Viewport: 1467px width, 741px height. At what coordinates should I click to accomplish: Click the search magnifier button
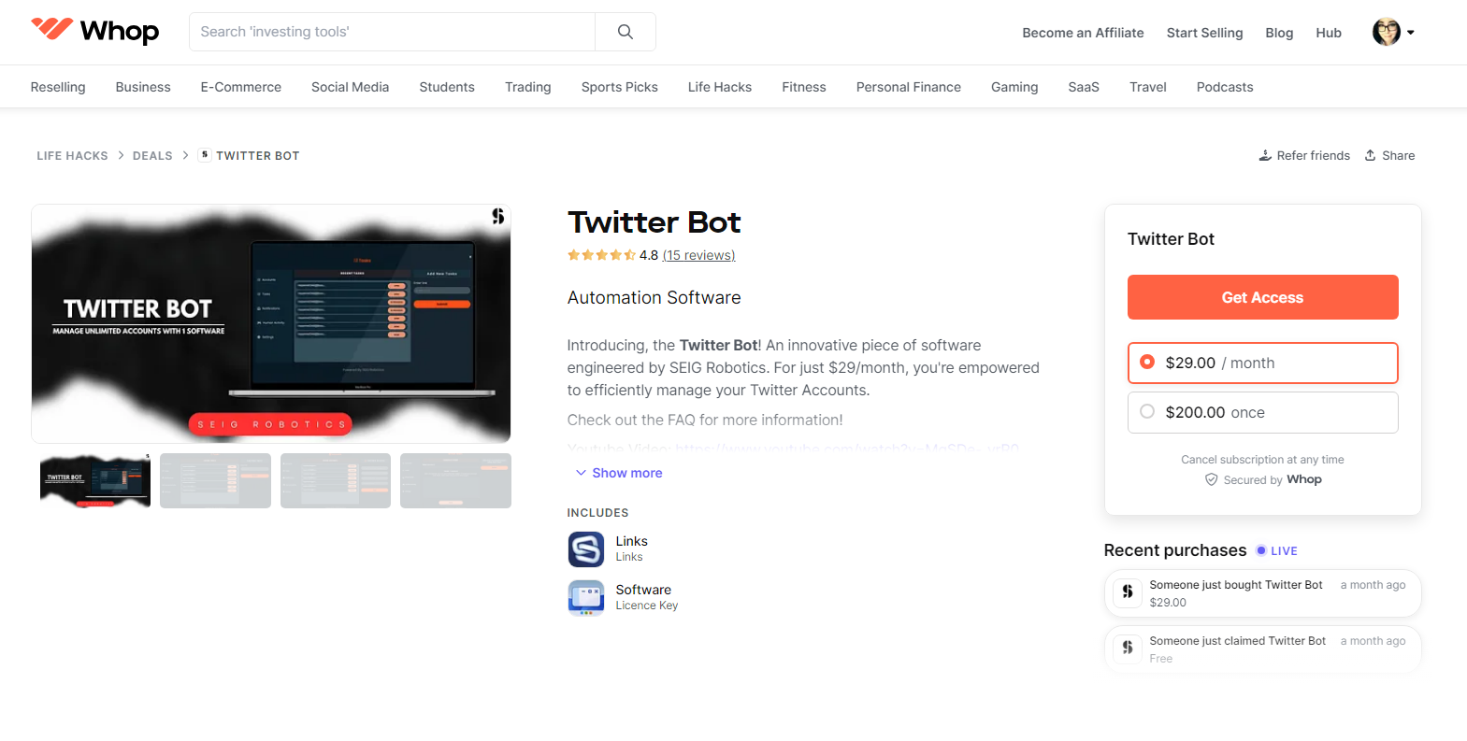(626, 32)
